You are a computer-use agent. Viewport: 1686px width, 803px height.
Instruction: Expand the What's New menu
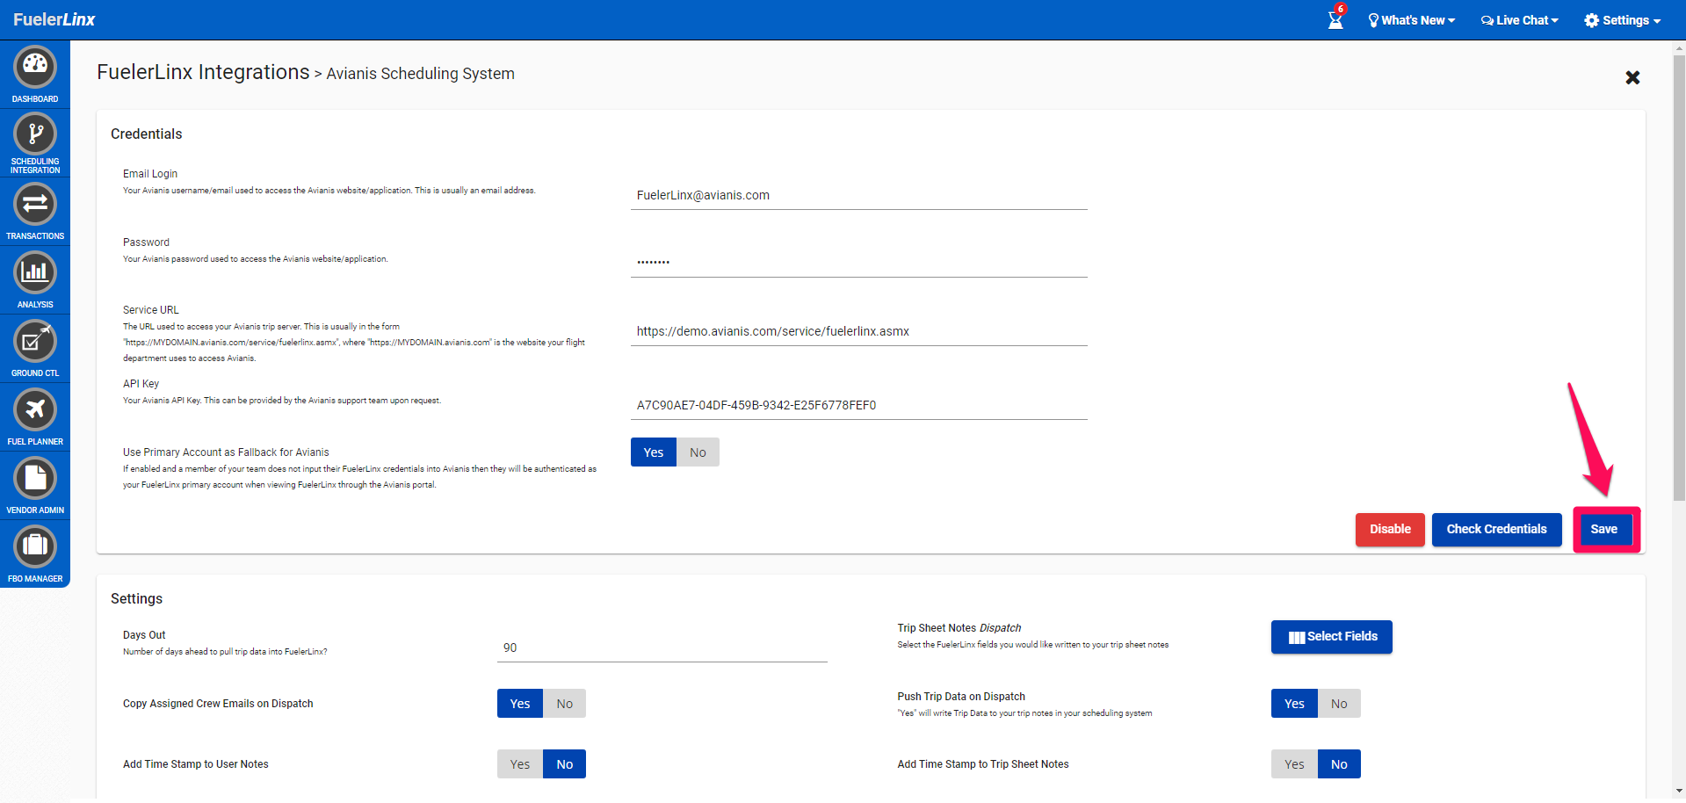[x=1412, y=20]
